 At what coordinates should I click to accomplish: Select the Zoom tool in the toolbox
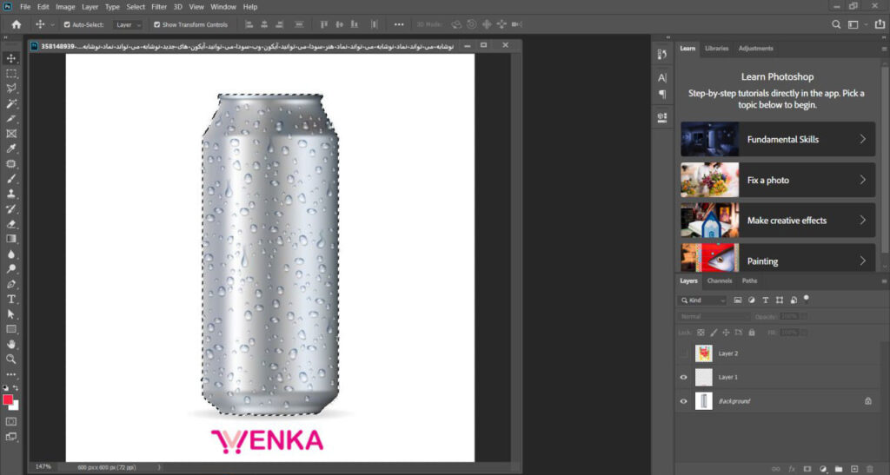(x=10, y=359)
